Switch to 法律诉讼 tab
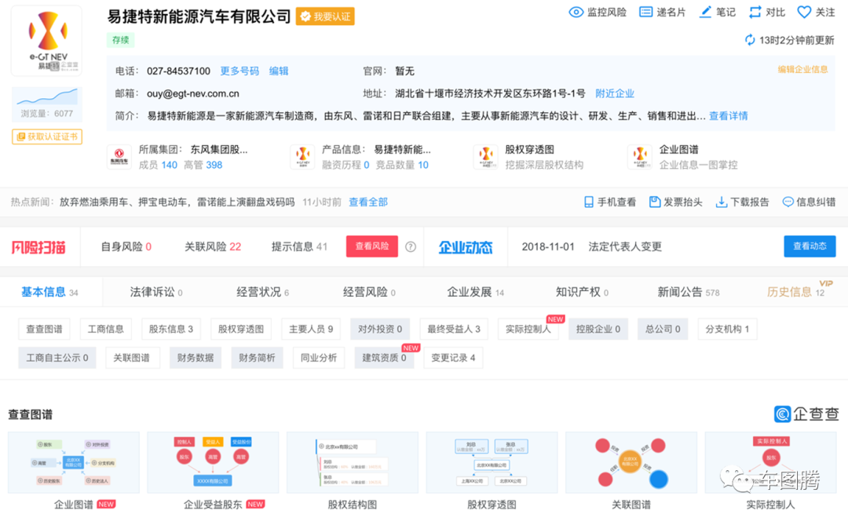The height and width of the screenshot is (518, 848). [155, 292]
